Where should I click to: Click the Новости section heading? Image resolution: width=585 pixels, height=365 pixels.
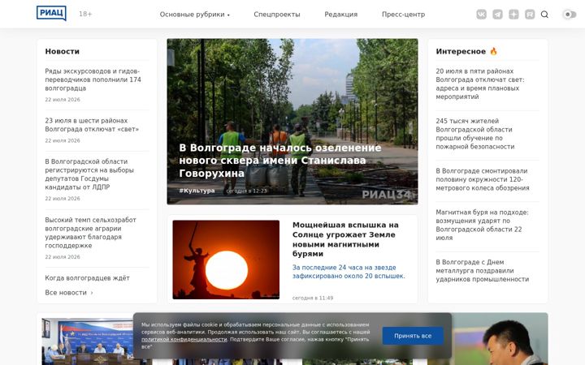point(63,51)
